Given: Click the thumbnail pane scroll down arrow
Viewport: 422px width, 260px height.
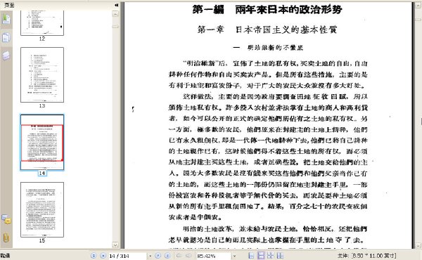Looking at the screenshot, I should click(115, 245).
